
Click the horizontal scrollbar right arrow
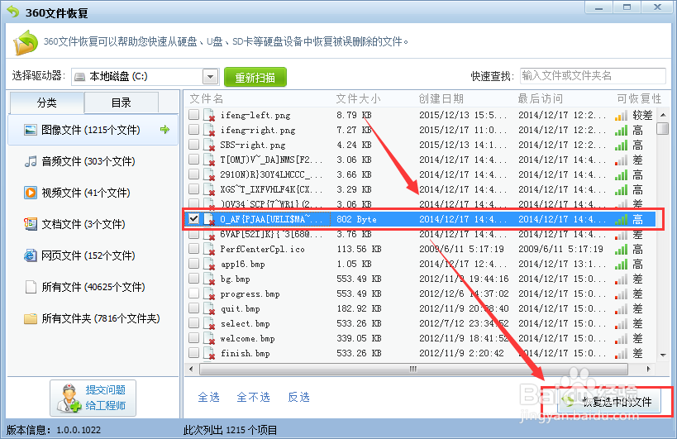[x=648, y=369]
